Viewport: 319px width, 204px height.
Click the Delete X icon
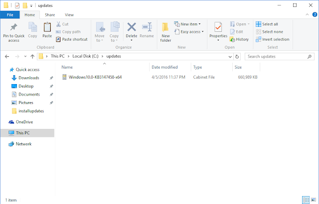pyautogui.click(x=132, y=27)
